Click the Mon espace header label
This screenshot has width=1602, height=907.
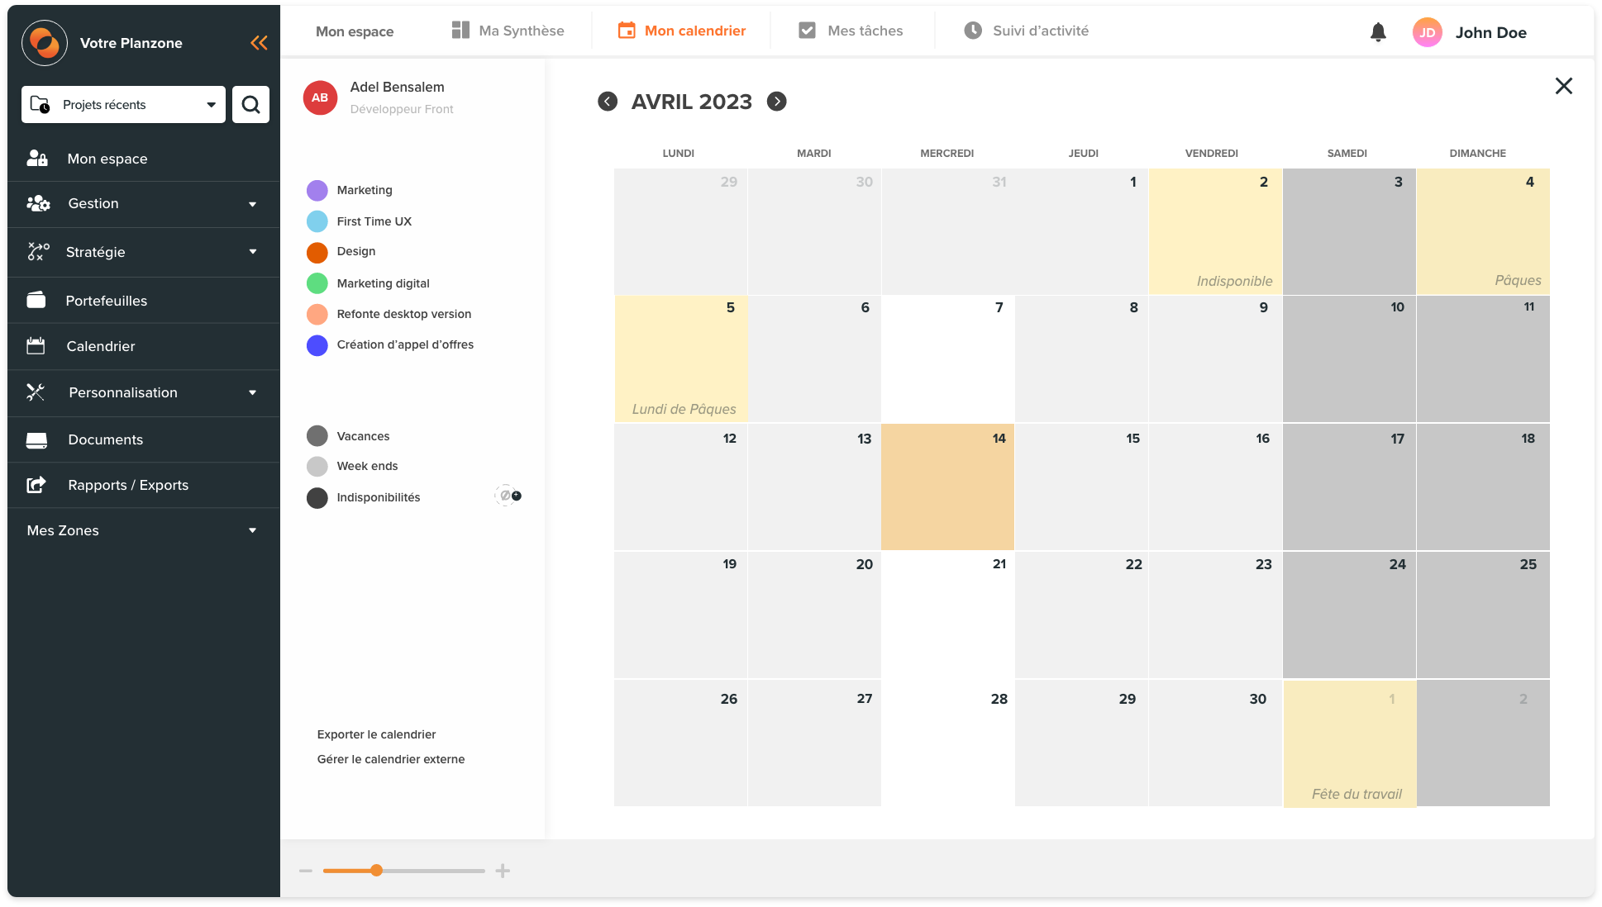click(355, 31)
